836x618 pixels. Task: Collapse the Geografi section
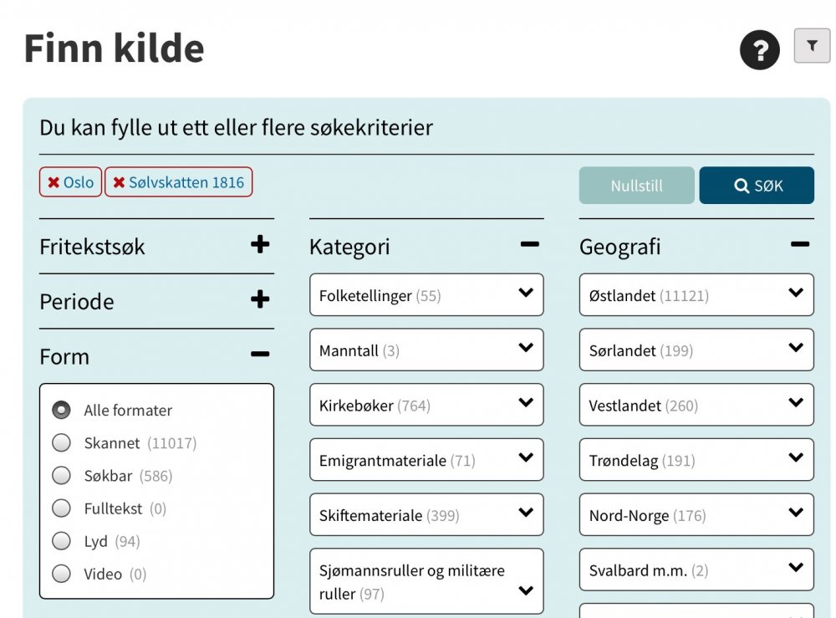[799, 245]
